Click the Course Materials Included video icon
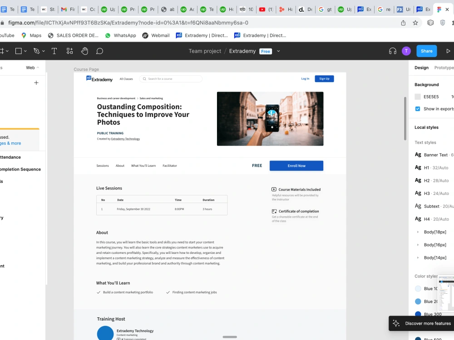454x340 pixels. (x=274, y=189)
